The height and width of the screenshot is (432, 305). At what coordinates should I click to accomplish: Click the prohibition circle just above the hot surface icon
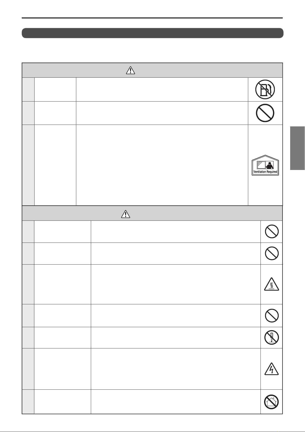click(272, 253)
